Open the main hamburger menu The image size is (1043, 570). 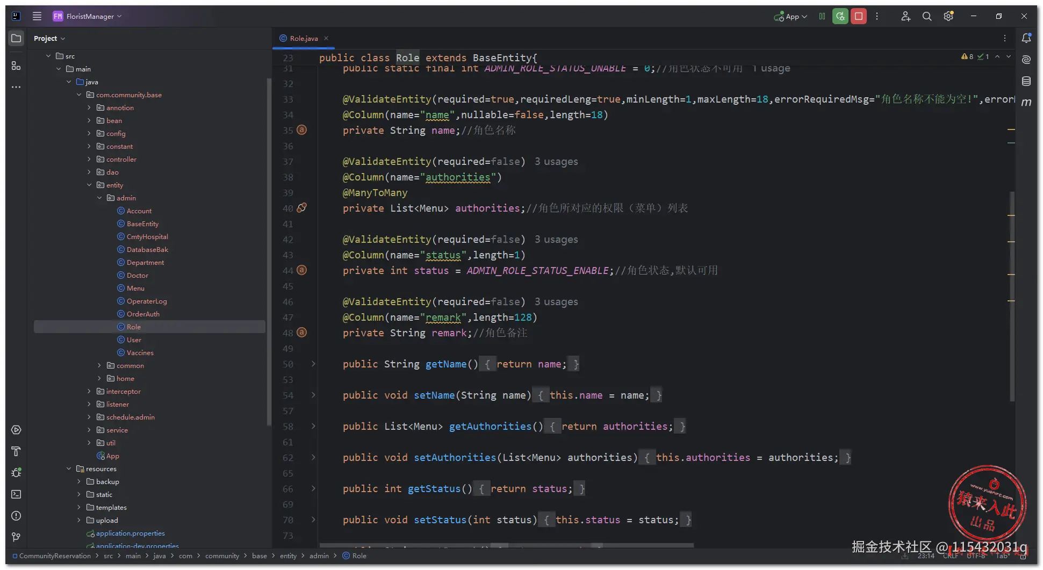pyautogui.click(x=37, y=16)
